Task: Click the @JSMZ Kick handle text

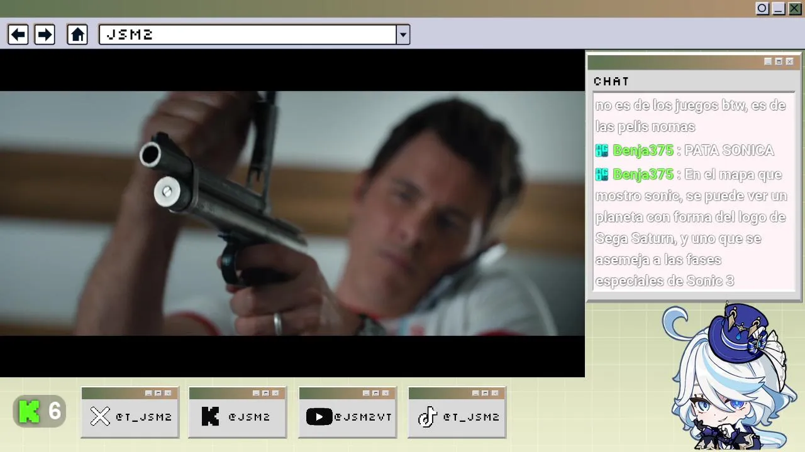Action: click(x=249, y=417)
